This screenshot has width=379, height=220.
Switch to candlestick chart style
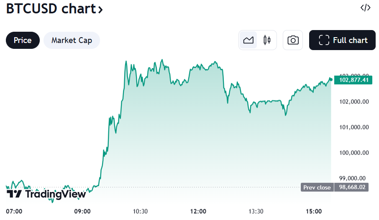267,40
